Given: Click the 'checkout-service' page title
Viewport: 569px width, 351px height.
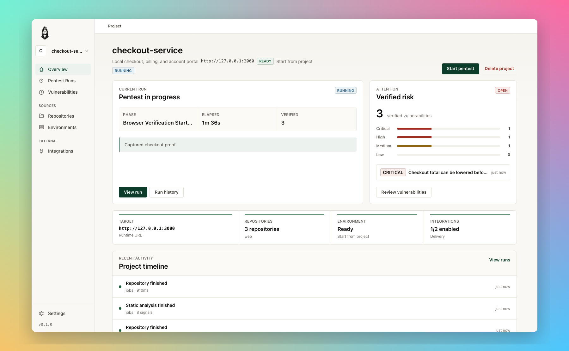Looking at the screenshot, I should click(x=147, y=50).
